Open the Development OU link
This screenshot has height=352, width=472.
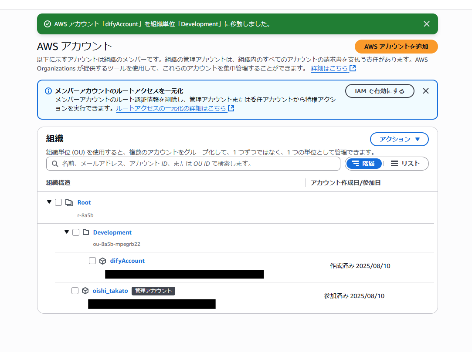click(112, 232)
